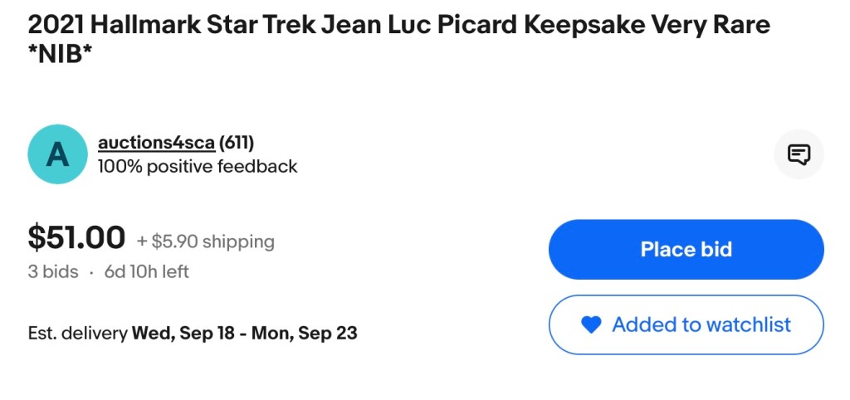Click the seller avatar circle with letter A

pos(57,154)
